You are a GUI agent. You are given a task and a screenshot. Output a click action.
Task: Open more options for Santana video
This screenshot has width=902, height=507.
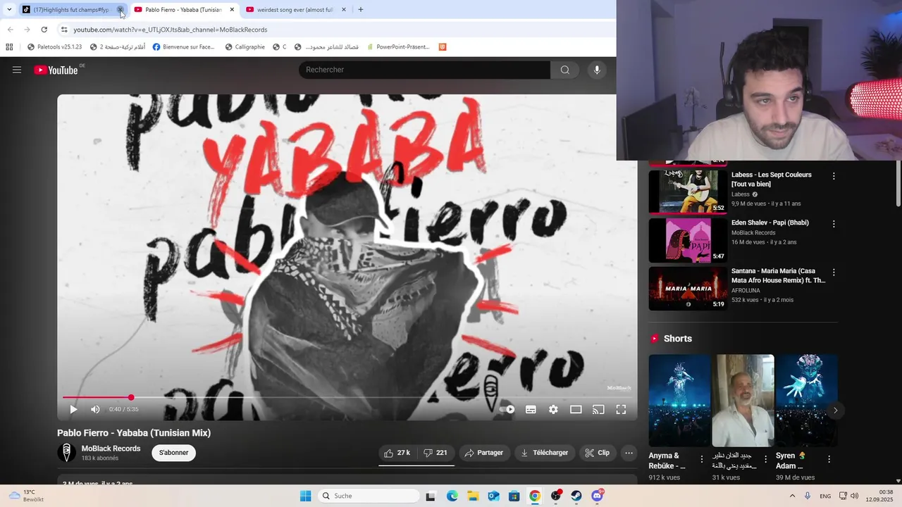click(x=834, y=272)
